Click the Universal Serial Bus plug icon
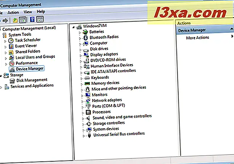Screen dimensions: 234x164 coord(90,135)
